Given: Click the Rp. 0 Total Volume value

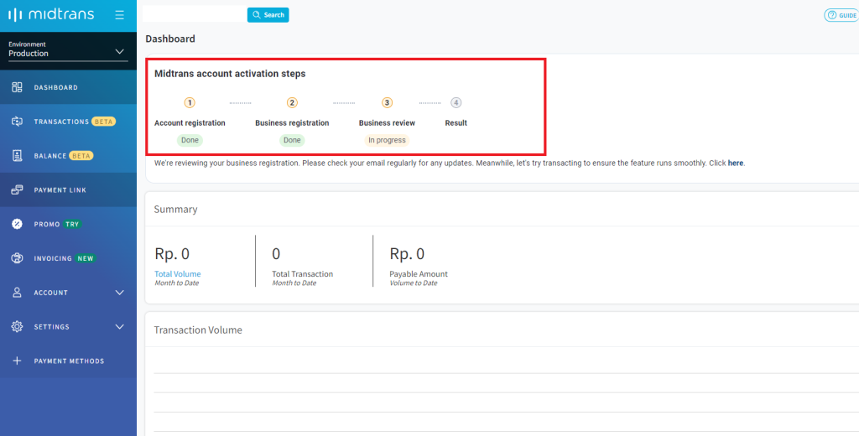Looking at the screenshot, I should [172, 254].
